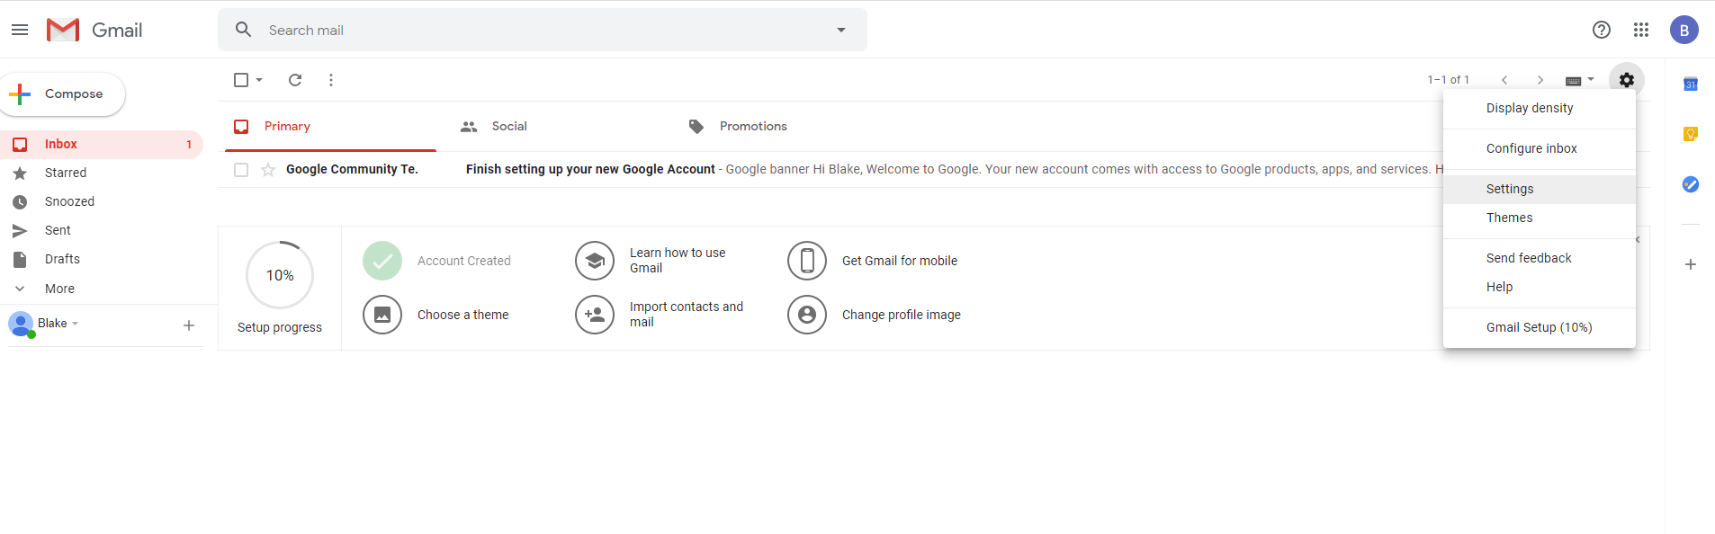Open Change profile image link
Screen dimensions: 1715x534
tap(902, 315)
